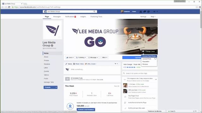
Task: Click the Facebook search input field
Action: (x=69, y=12)
